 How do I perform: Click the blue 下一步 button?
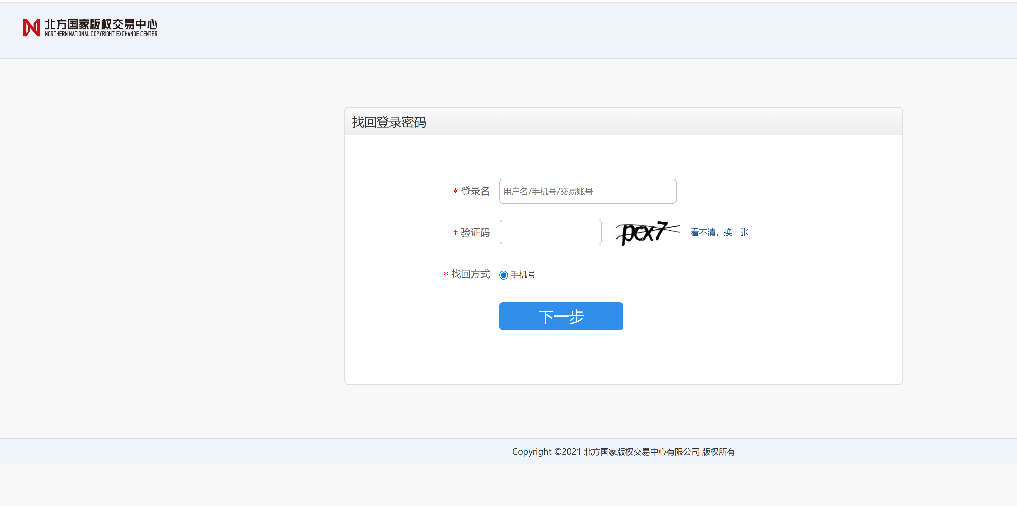[x=561, y=316]
